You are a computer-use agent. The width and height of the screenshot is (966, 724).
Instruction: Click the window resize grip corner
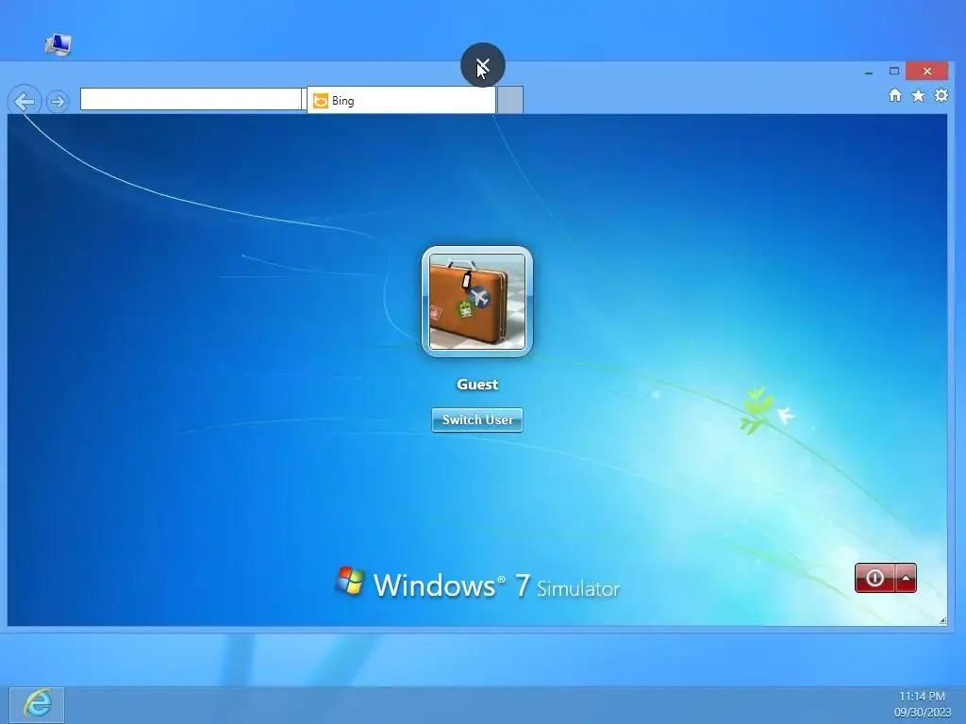click(x=942, y=620)
